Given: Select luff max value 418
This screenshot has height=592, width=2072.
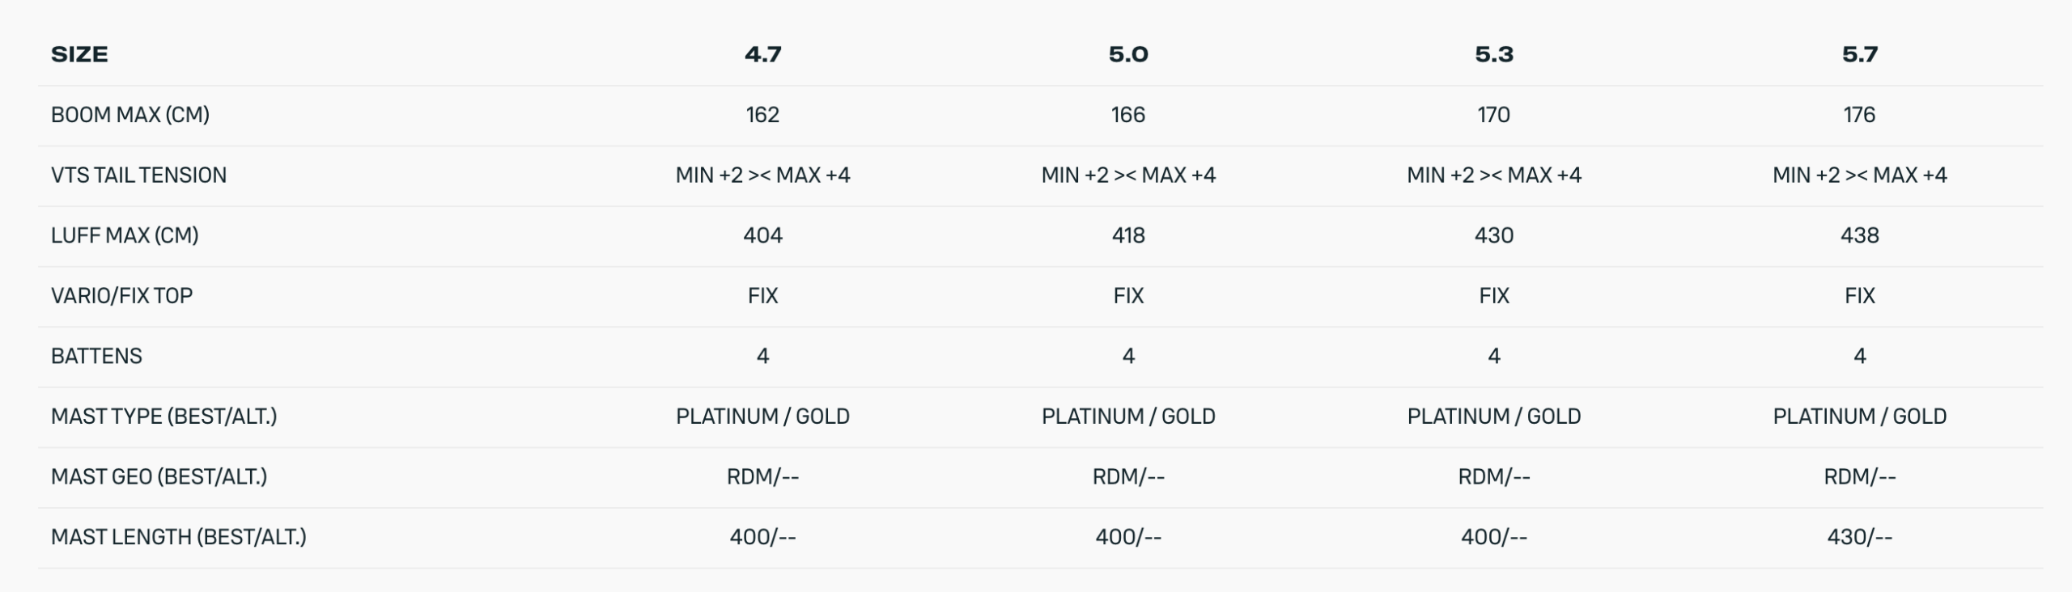Looking at the screenshot, I should 1128,235.
